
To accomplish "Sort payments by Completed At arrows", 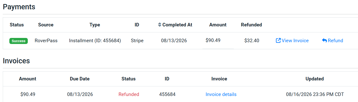I will 160,25.
